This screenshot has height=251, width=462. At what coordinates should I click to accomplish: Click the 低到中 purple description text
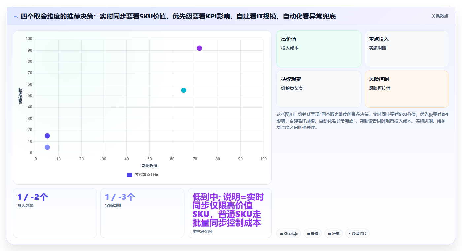[x=228, y=210]
